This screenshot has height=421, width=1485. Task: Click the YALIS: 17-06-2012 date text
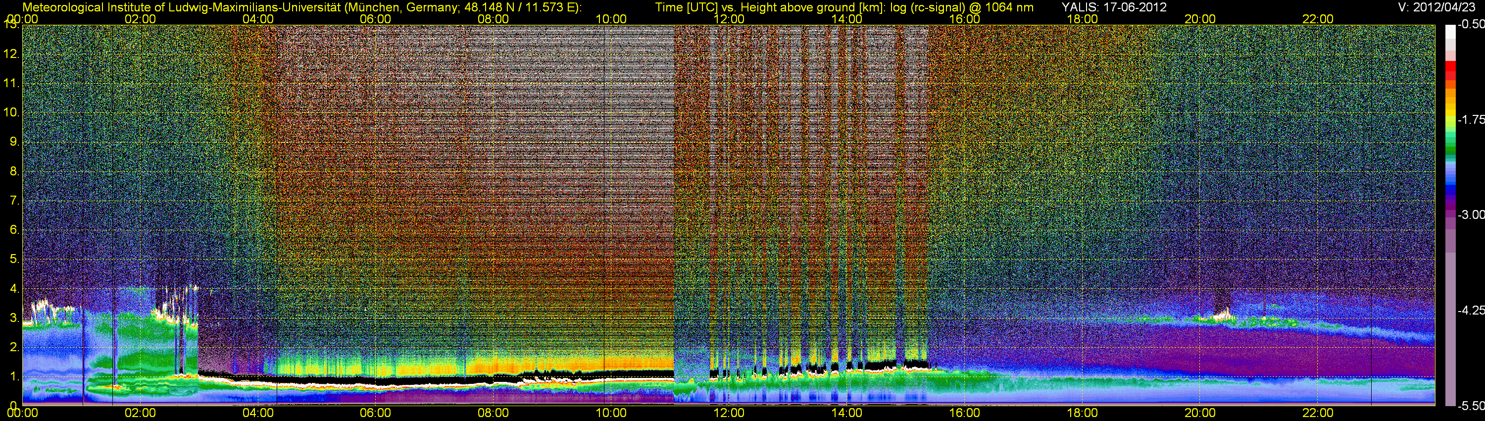(1114, 7)
